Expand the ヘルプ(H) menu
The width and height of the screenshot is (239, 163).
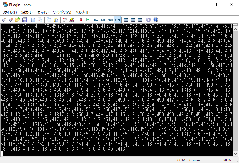click(x=82, y=12)
